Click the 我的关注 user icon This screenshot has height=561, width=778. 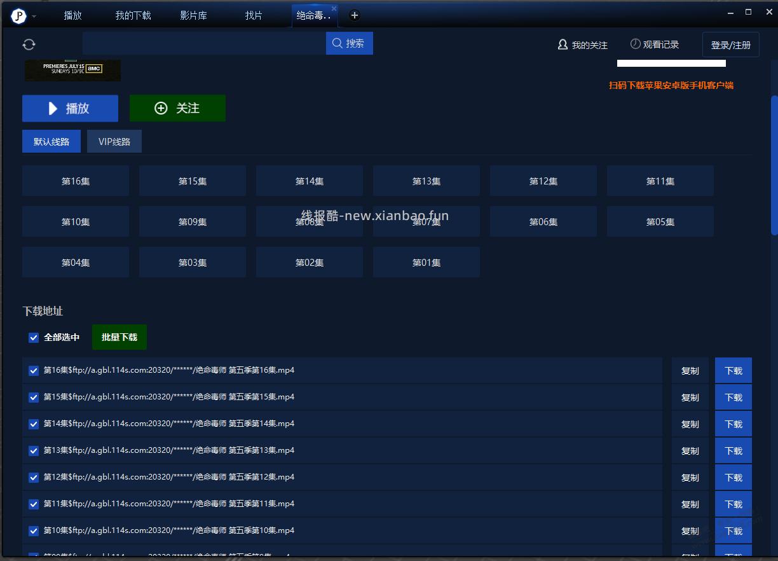tap(563, 45)
